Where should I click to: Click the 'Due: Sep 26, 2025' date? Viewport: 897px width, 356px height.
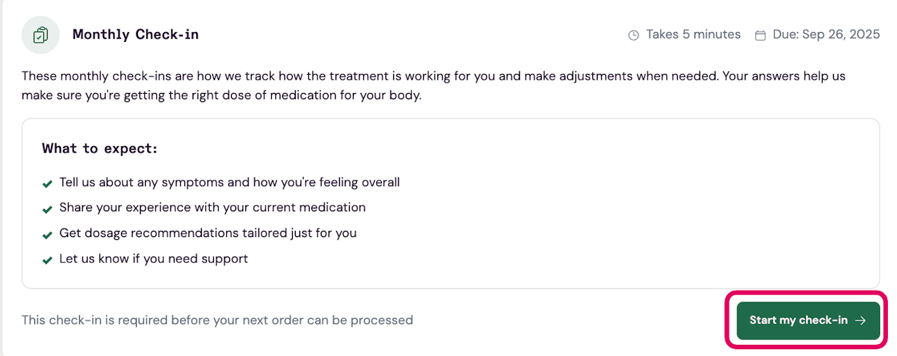point(826,34)
